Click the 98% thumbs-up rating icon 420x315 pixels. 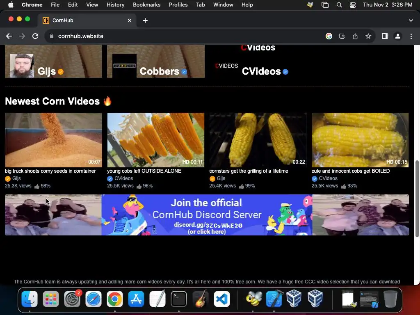37,186
